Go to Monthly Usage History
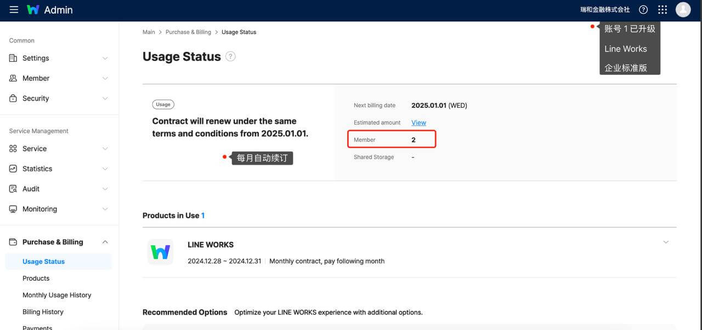The image size is (702, 330). [56, 295]
